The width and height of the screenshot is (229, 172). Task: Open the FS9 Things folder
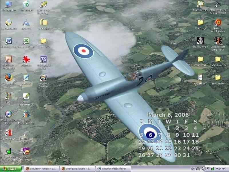(x=200, y=22)
